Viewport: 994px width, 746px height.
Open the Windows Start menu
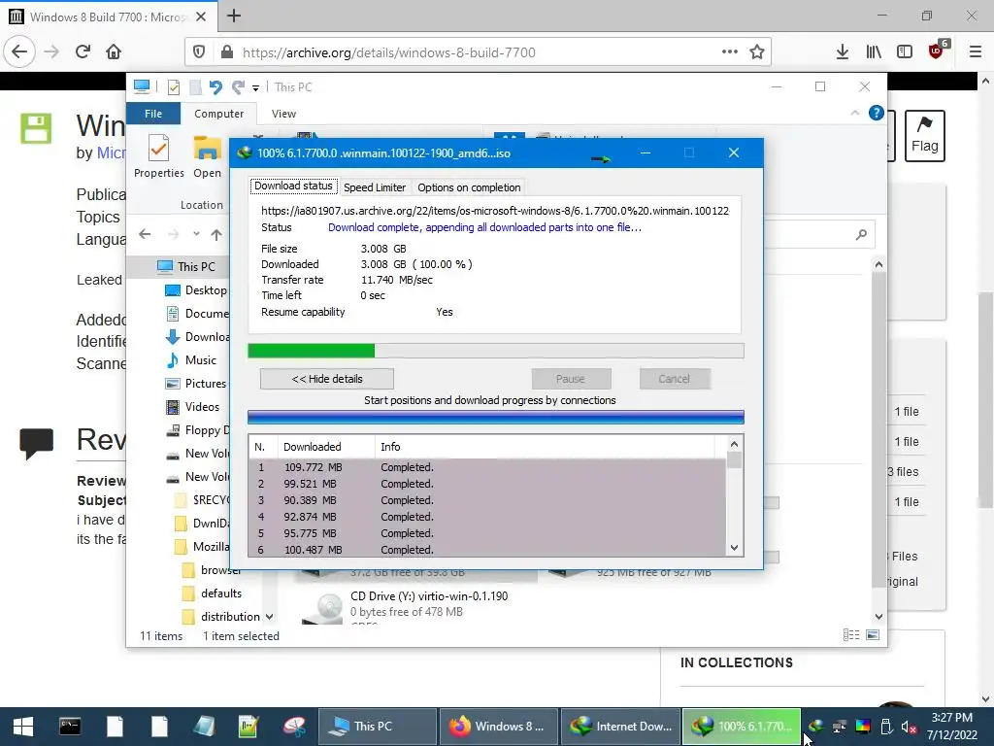(x=23, y=727)
